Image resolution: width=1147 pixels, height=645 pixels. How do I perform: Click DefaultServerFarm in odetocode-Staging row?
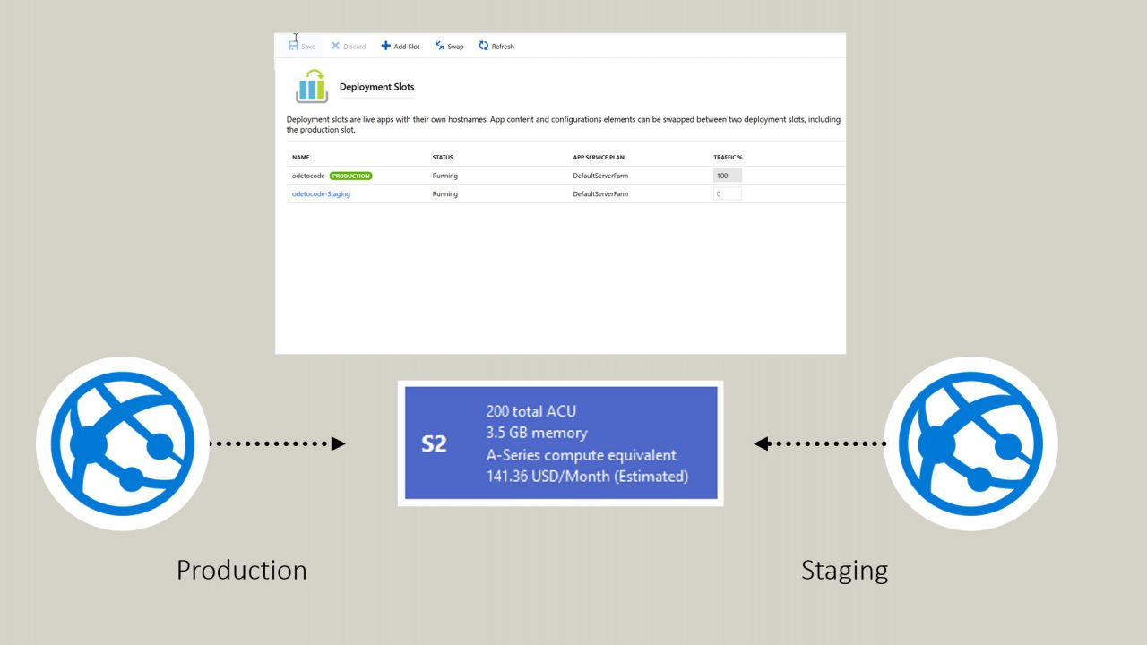600,193
